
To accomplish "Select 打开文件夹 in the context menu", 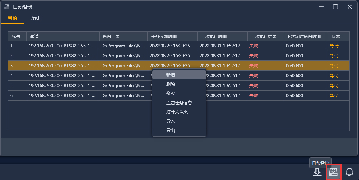I will (179, 112).
